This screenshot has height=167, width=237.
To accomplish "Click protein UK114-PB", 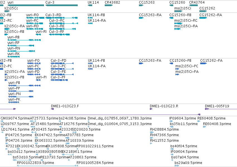I will [90, 63].
